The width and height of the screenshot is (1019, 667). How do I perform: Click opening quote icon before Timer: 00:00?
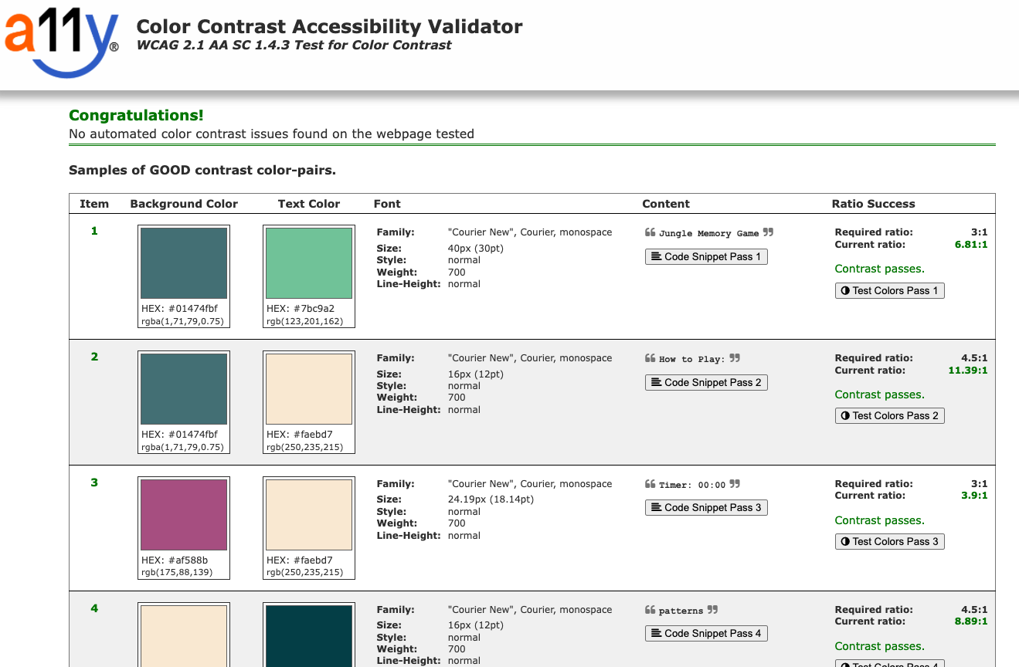[650, 484]
